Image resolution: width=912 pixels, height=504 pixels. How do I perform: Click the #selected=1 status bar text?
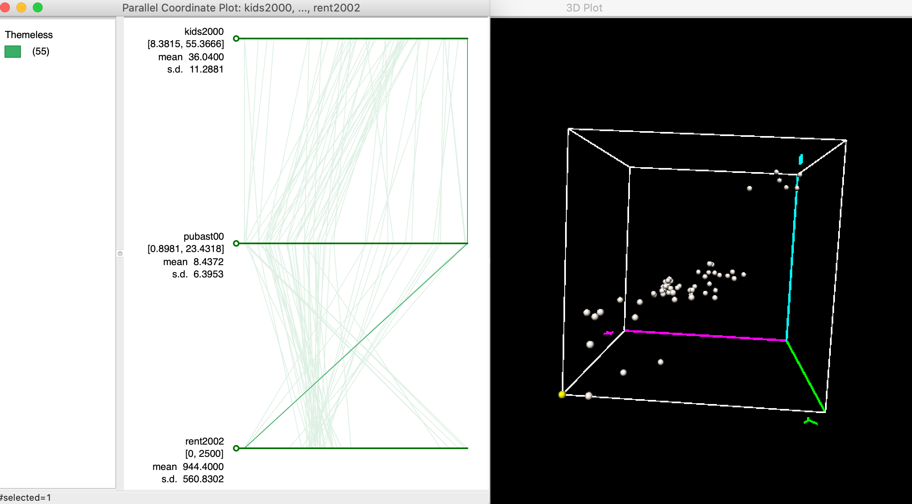25,497
